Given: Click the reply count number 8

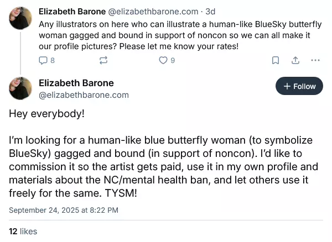Looking at the screenshot, I should [53, 60].
